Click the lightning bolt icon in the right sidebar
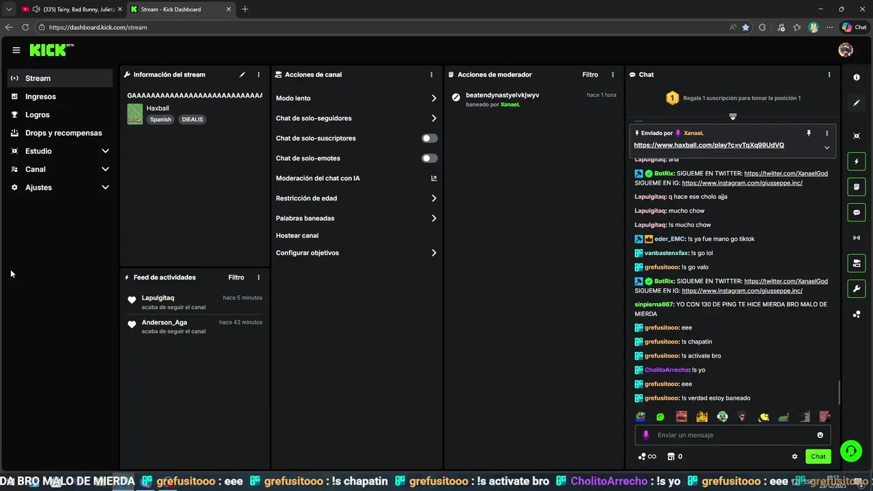 [x=857, y=162]
